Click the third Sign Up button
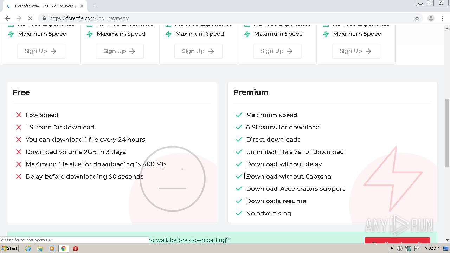This screenshot has height=253, width=450. [x=198, y=51]
